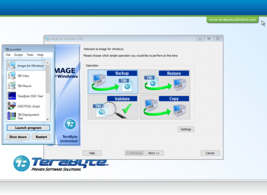Select TeraByte OSD Tool entry
Image resolution: width=267 pixels, height=195 pixels.
coord(26,96)
